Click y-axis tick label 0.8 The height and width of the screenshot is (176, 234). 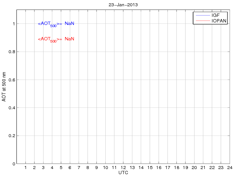coord(12,52)
